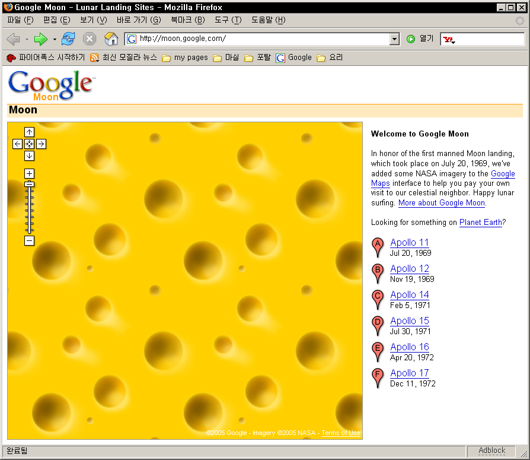Open the Apollo 16 link
Image resolution: width=530 pixels, height=460 pixels.
pyautogui.click(x=410, y=347)
